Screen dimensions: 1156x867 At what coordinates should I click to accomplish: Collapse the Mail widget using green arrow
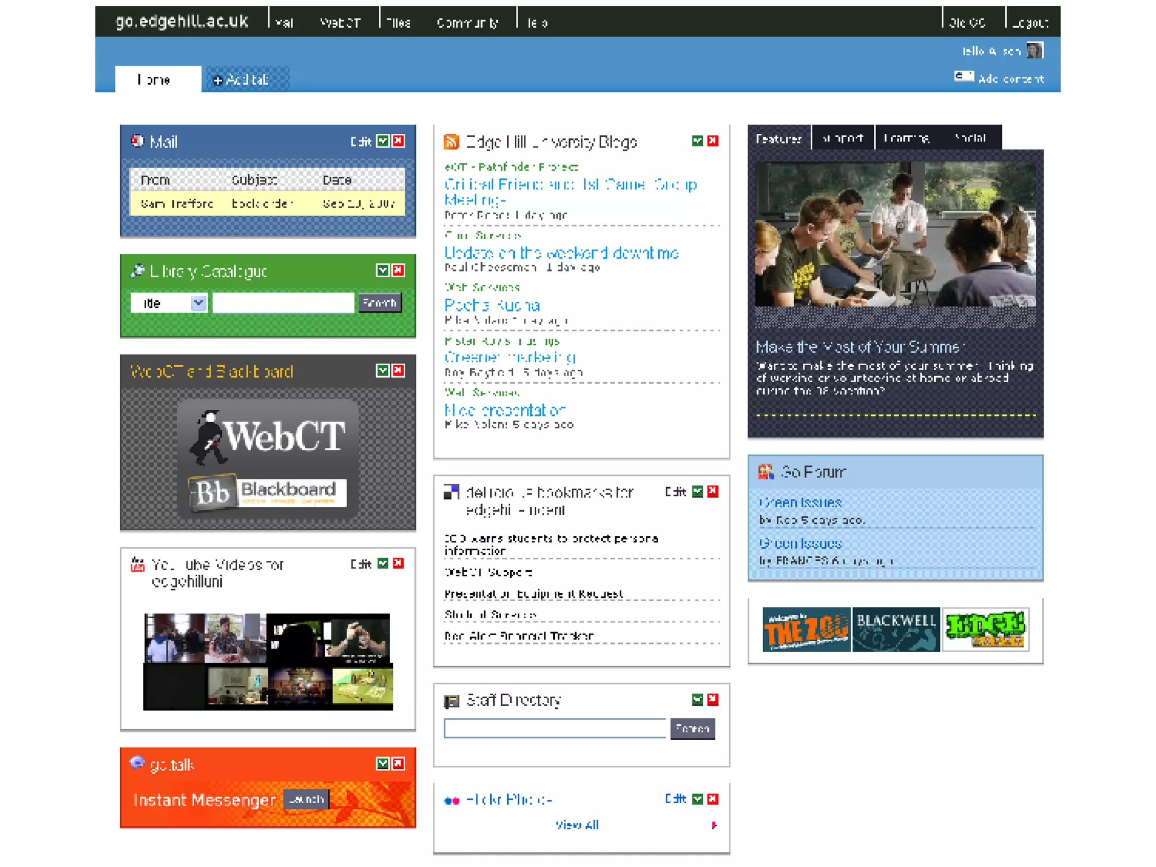pos(383,141)
